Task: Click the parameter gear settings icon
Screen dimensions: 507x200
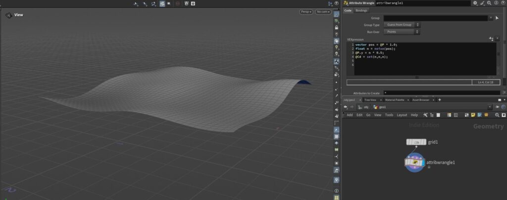Action: [x=475, y=3]
